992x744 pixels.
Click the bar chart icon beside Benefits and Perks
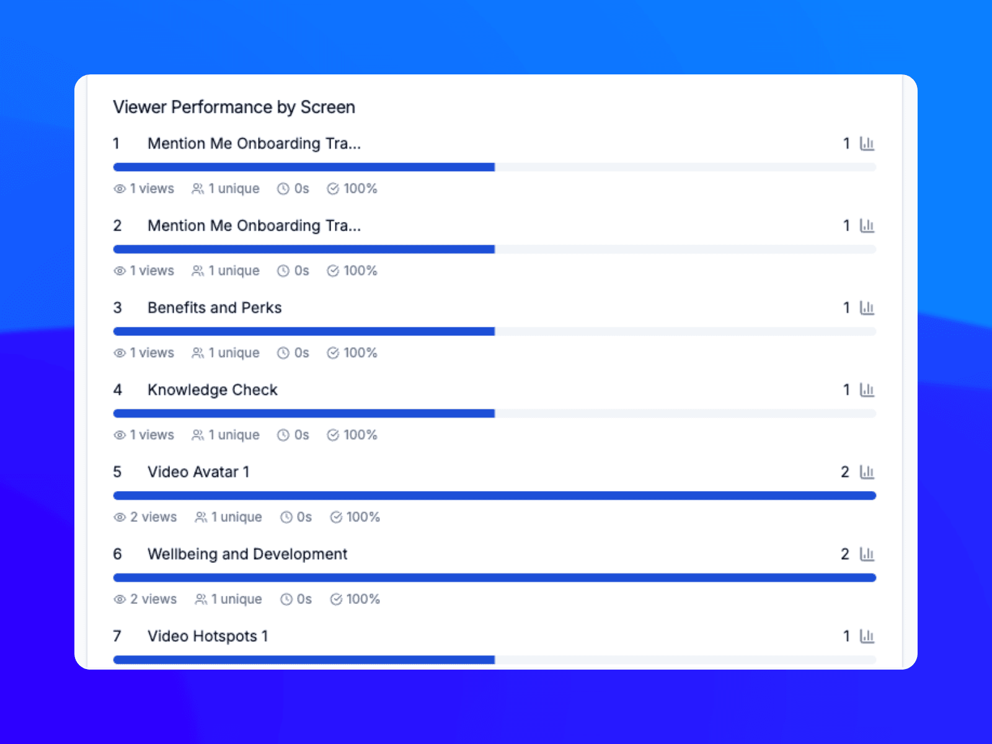[867, 308]
